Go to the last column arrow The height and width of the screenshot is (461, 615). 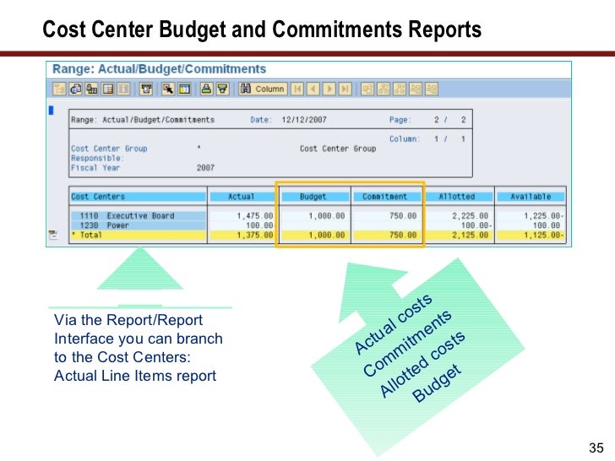coord(346,89)
